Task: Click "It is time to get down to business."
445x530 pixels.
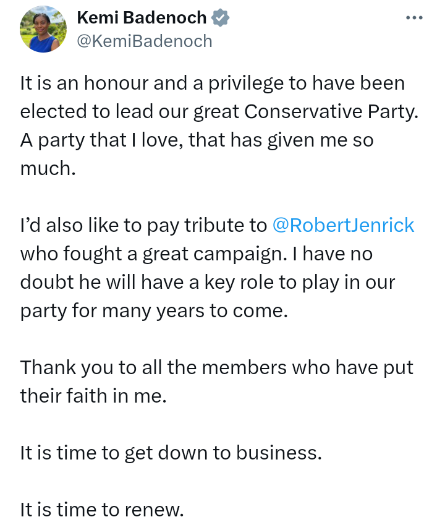Action: pyautogui.click(x=171, y=453)
